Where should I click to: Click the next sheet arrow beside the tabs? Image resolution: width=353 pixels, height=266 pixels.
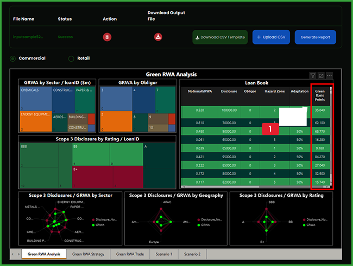click(18, 254)
